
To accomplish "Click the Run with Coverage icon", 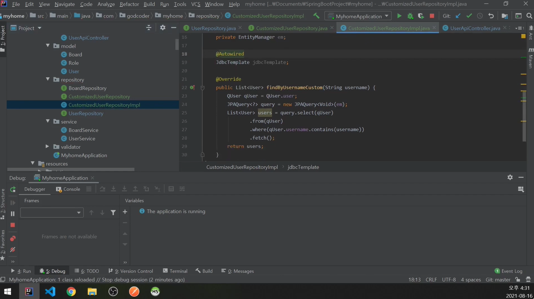I will click(x=421, y=16).
